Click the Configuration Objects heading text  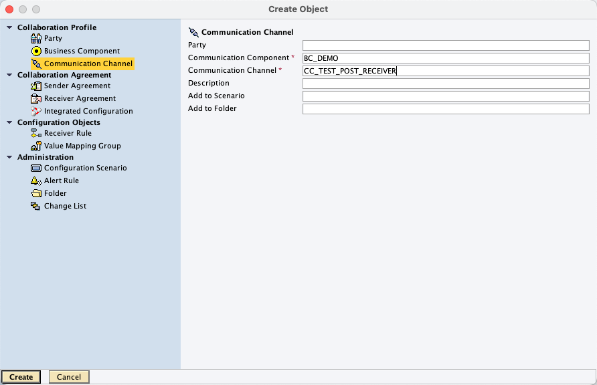59,122
